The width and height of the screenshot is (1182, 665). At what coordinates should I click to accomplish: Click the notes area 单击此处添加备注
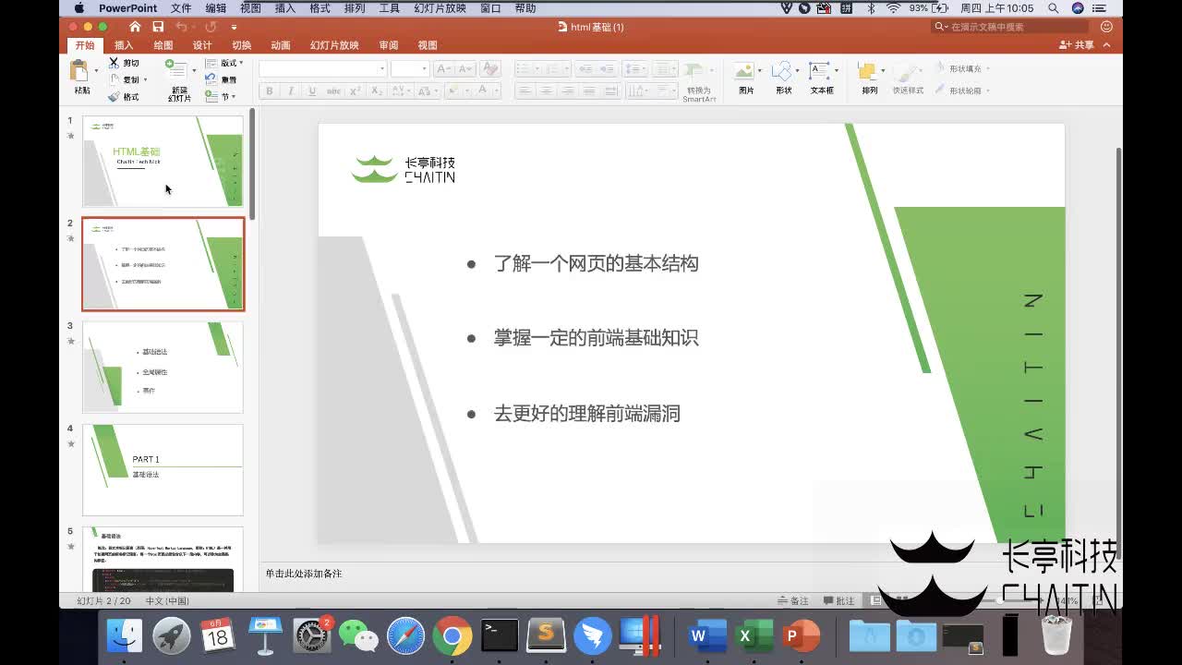pyautogui.click(x=304, y=574)
